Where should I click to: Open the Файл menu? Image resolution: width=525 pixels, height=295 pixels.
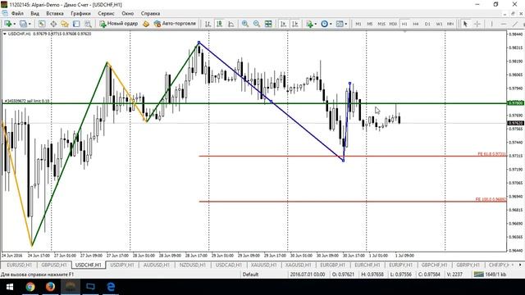pos(17,14)
